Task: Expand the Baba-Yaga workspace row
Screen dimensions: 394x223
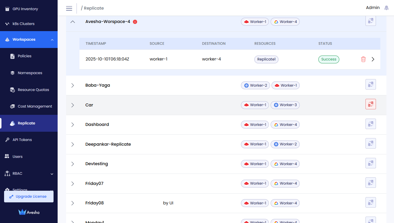Action: pyautogui.click(x=73, y=85)
